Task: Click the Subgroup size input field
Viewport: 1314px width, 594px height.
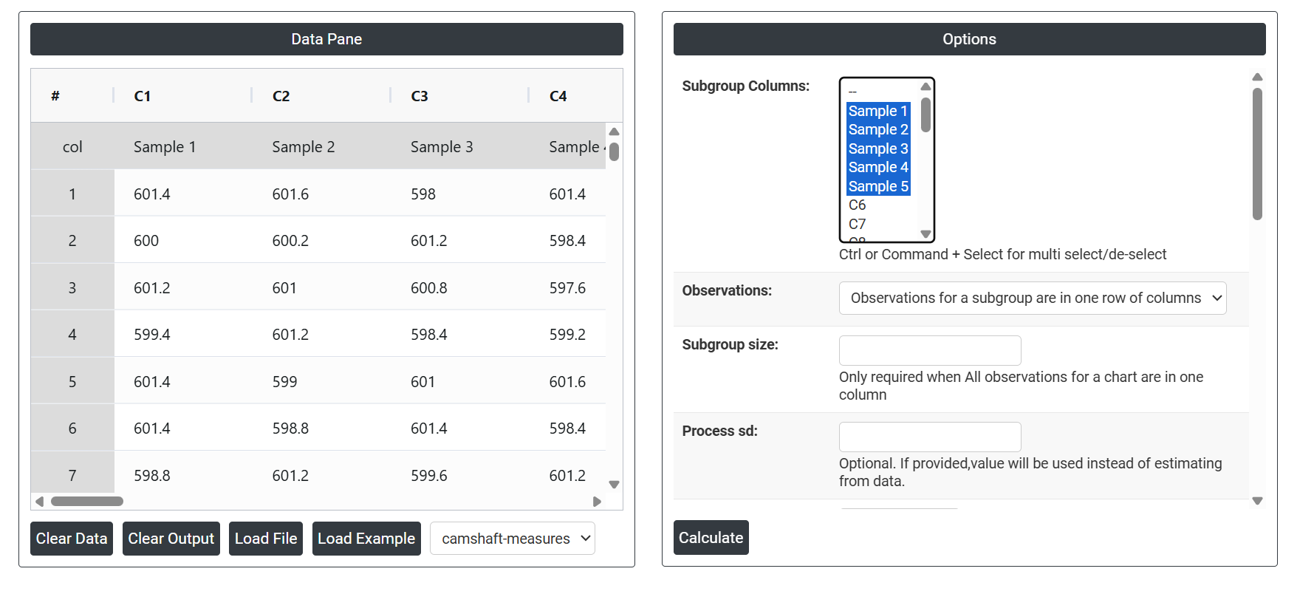Action: click(929, 351)
